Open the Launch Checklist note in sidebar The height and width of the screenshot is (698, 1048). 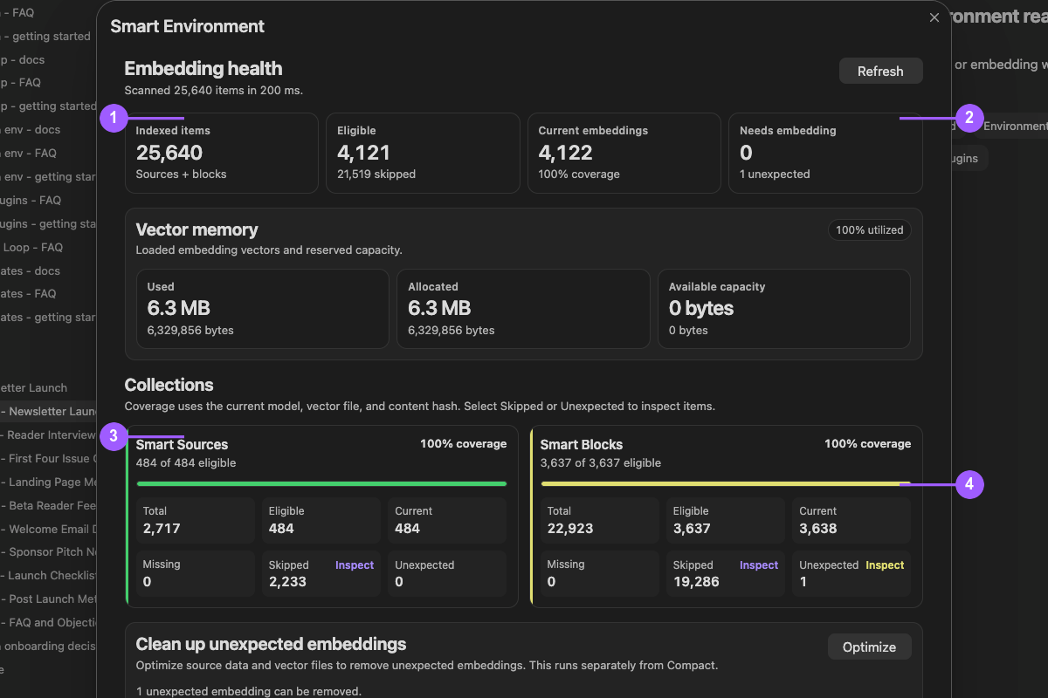coord(48,575)
